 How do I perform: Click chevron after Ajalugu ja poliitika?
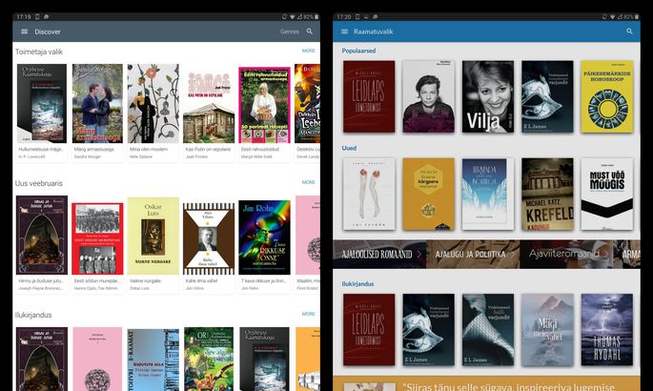[512, 254]
